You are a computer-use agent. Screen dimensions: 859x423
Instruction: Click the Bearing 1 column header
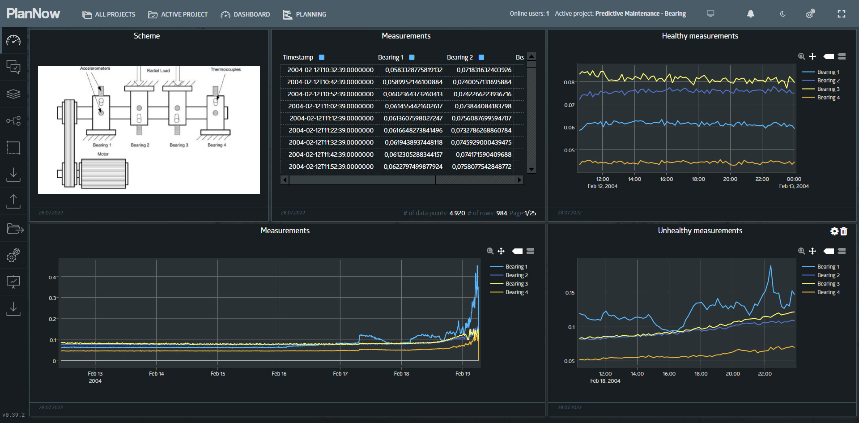coord(391,57)
